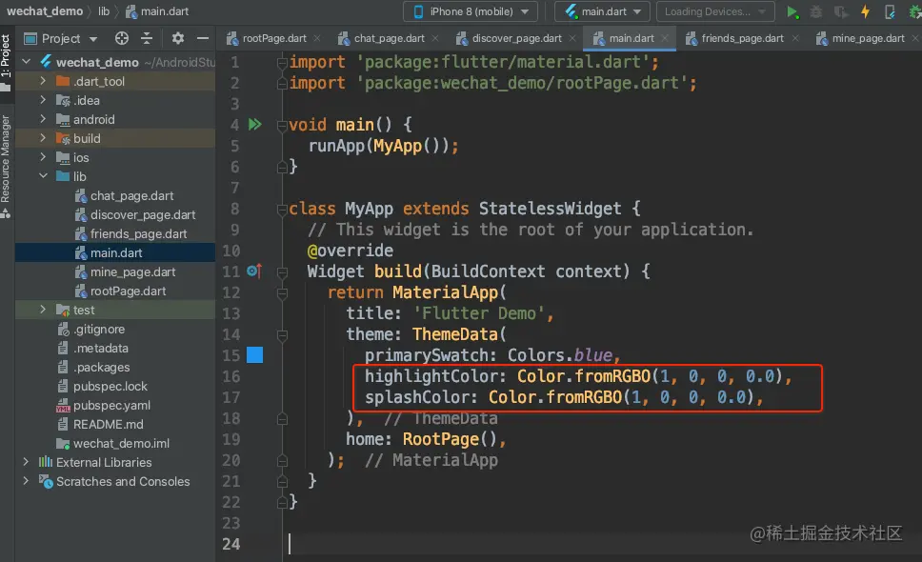Click the run gutter arrow beside main()
This screenshot has width=922, height=562.
pyautogui.click(x=254, y=125)
